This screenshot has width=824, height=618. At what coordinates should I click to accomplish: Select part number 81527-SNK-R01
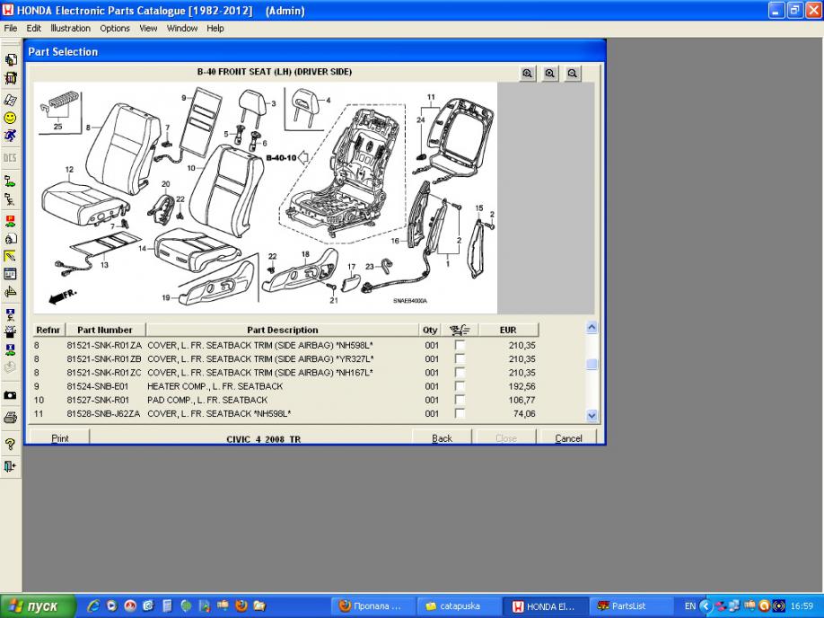click(98, 400)
